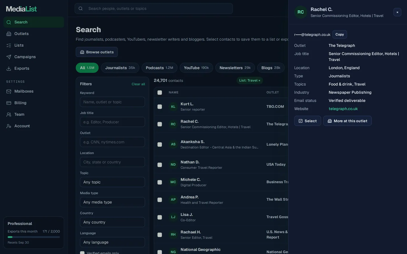Select the YouTube tab
Screen dimensions: 407x254
coord(196,68)
